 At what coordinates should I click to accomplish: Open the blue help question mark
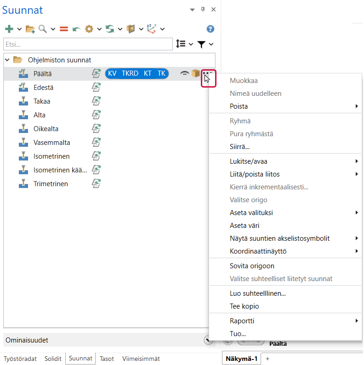pos(210,29)
